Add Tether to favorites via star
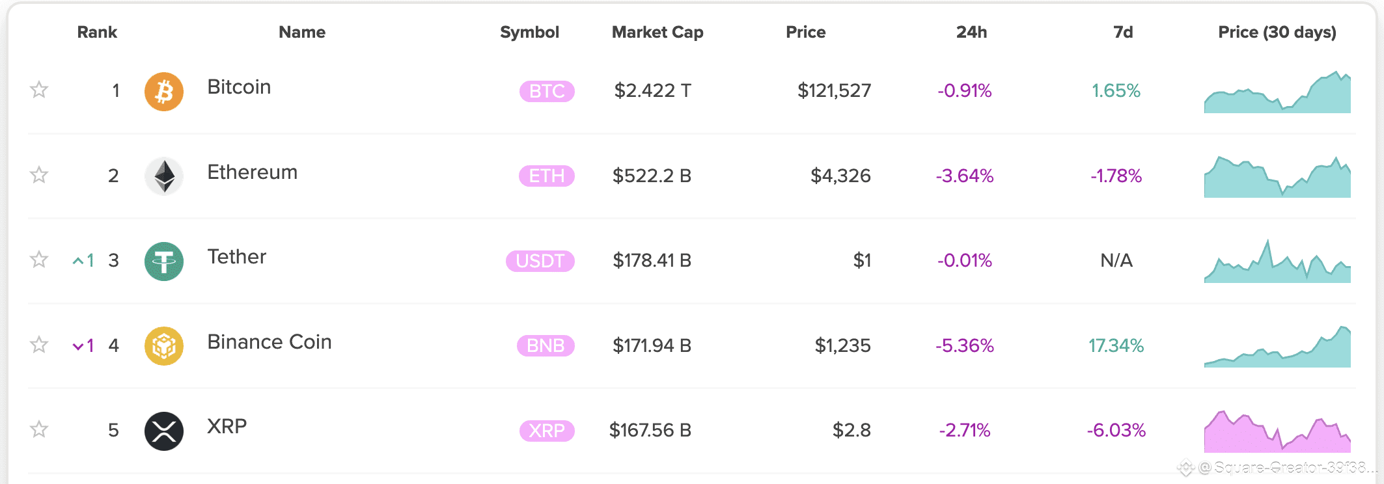1384x484 pixels. pos(39,260)
